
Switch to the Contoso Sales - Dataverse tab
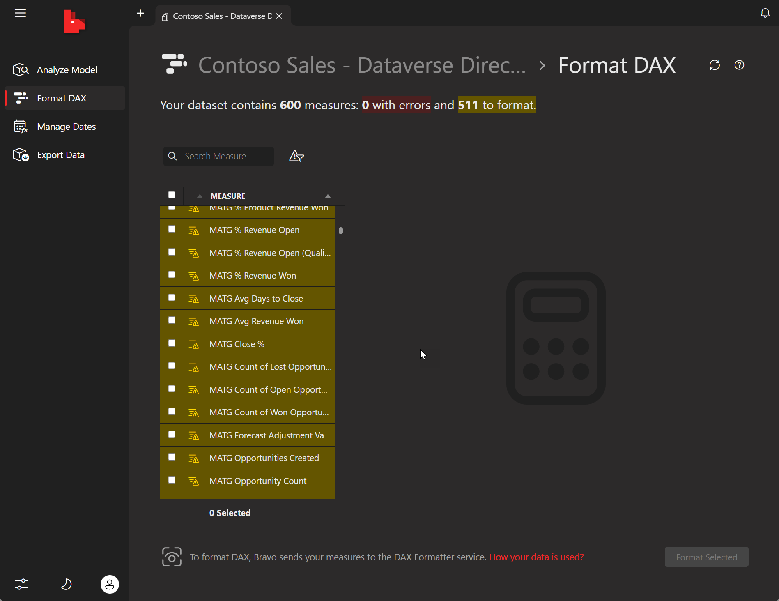(x=218, y=16)
